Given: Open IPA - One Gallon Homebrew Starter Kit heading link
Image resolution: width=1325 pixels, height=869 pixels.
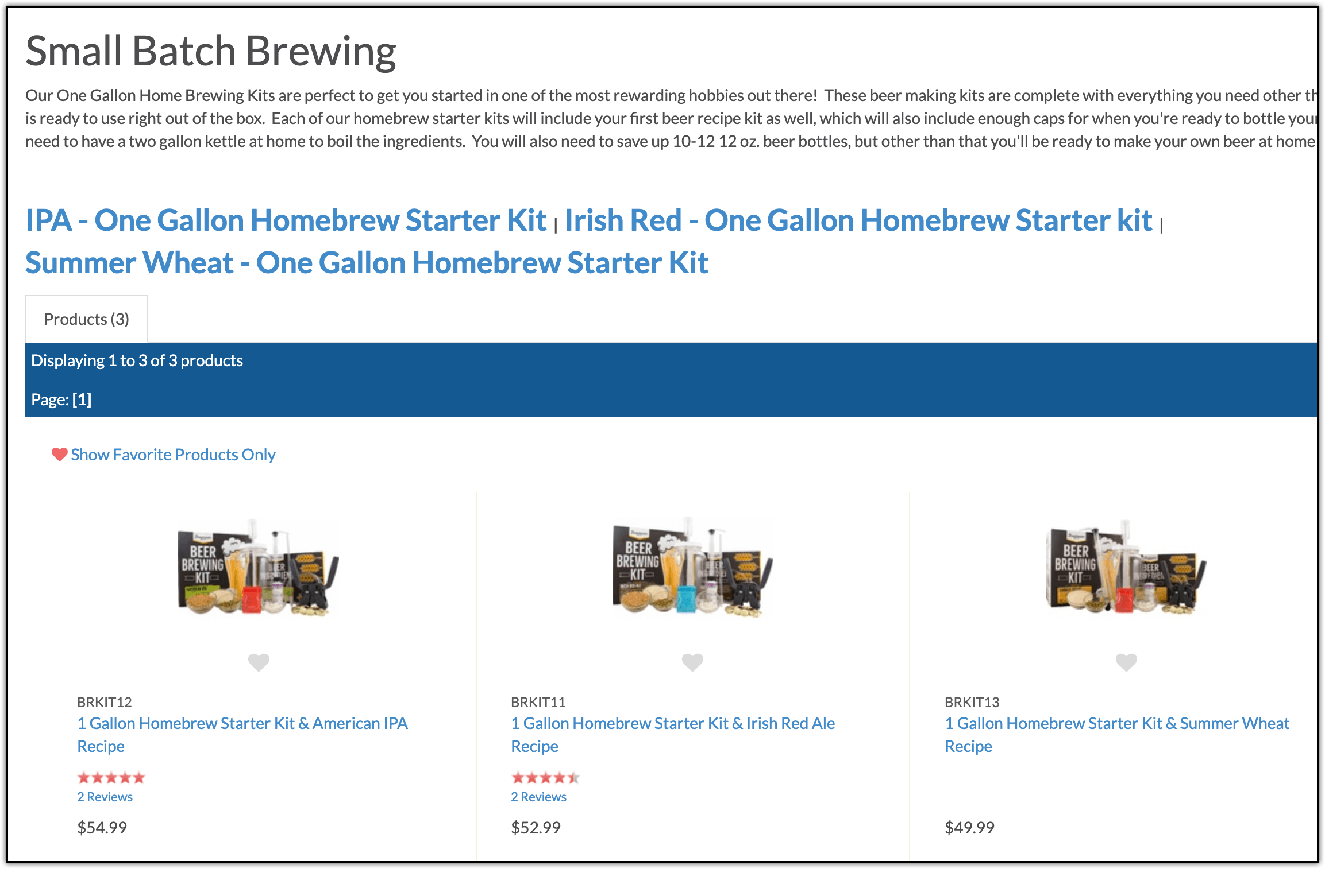Looking at the screenshot, I should [x=286, y=220].
